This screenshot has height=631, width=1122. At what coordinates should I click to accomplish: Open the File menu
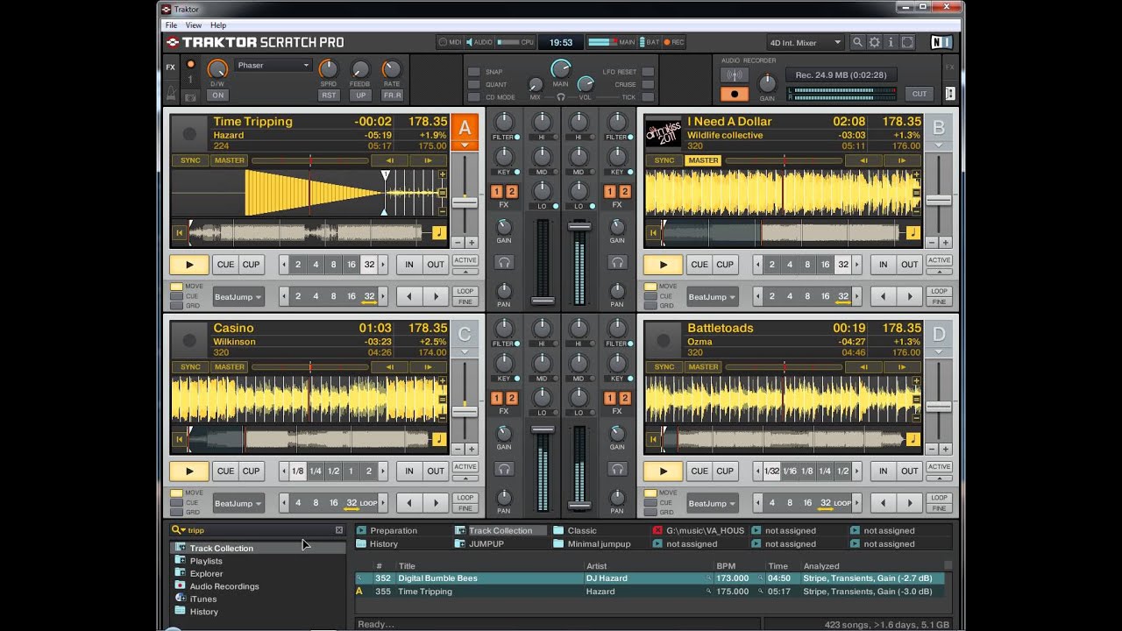(172, 25)
